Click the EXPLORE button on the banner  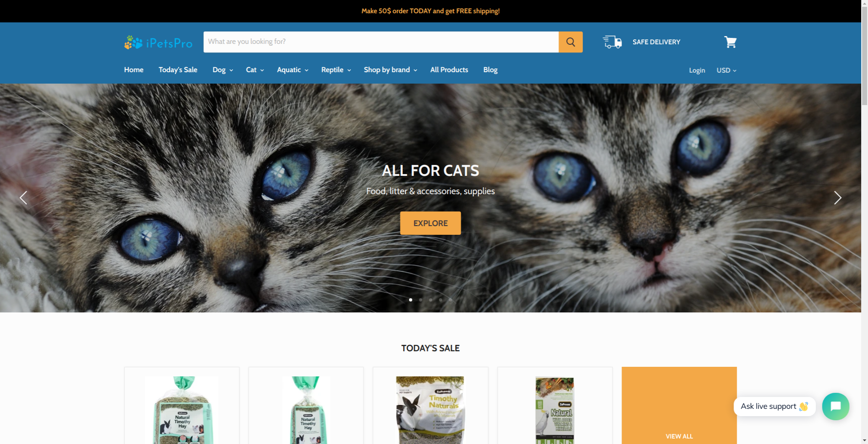[x=430, y=223]
